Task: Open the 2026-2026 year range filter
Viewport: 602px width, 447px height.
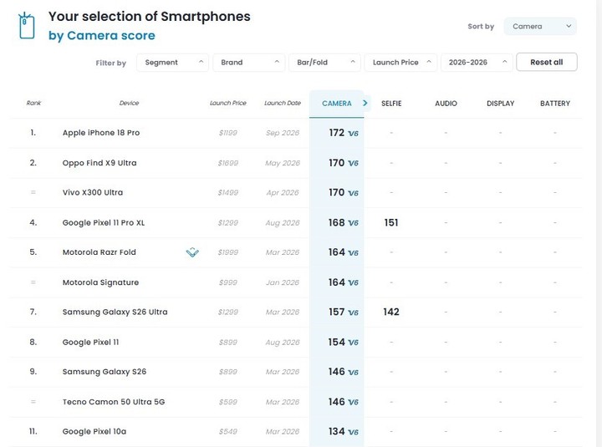Action: (477, 62)
